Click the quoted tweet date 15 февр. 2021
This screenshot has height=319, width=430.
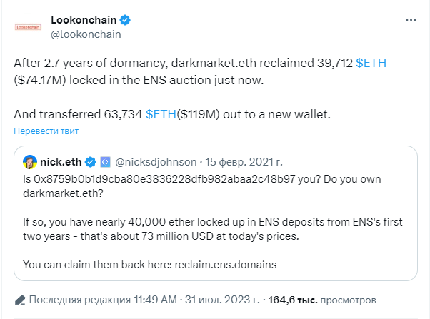tap(244, 162)
